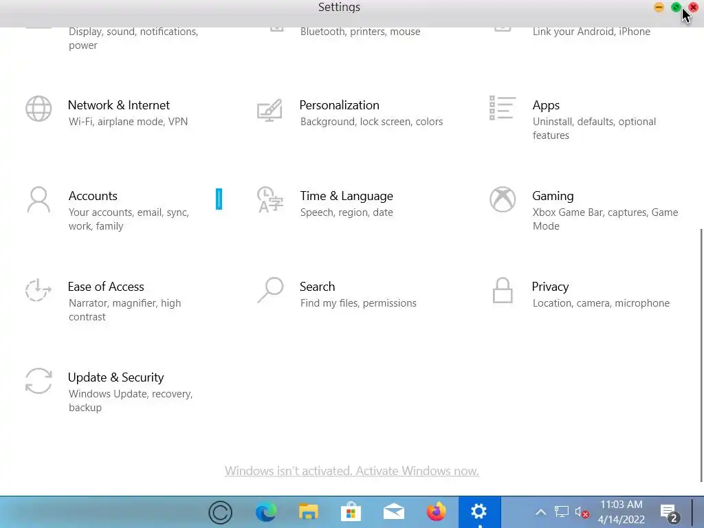Open the Search settings heading

(318, 287)
